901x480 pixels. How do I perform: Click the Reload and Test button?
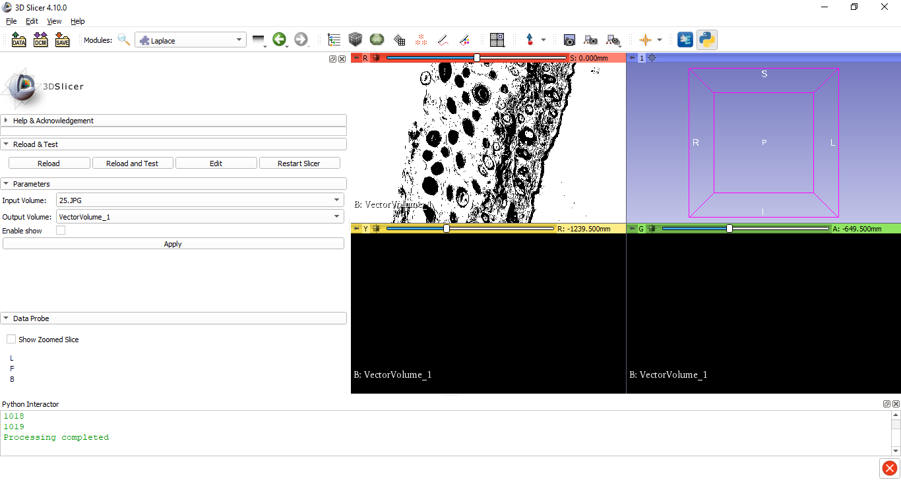[133, 164]
